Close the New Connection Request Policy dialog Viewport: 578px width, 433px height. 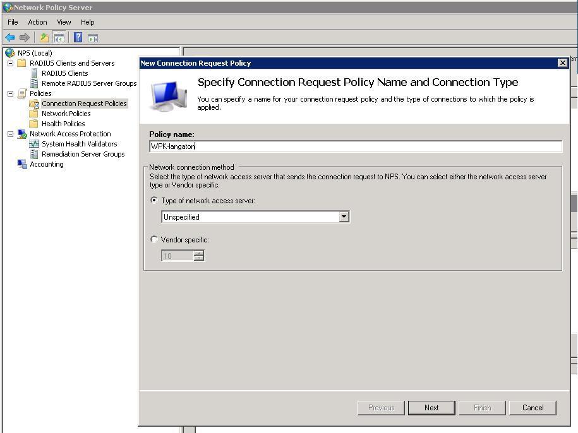(562, 63)
